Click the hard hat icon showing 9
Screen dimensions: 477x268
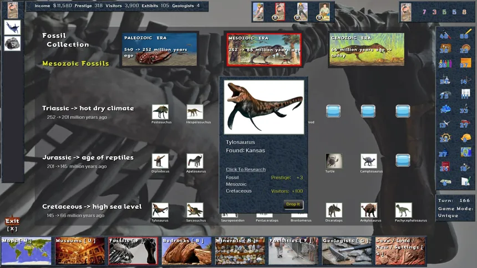pyautogui.click(x=465, y=138)
